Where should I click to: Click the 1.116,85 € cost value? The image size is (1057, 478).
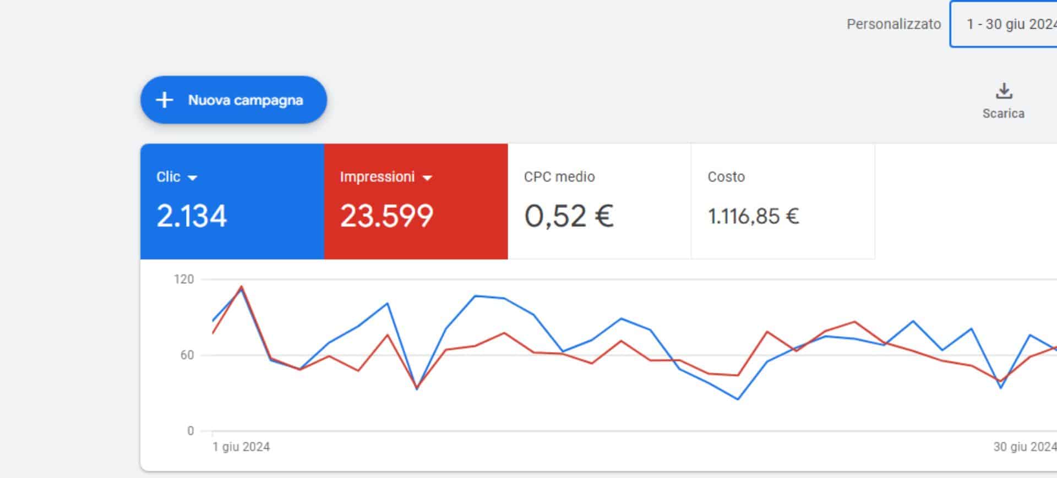pyautogui.click(x=753, y=216)
